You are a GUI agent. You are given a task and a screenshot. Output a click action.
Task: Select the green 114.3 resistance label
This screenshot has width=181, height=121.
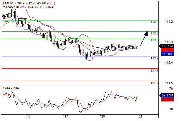coord(154,22)
